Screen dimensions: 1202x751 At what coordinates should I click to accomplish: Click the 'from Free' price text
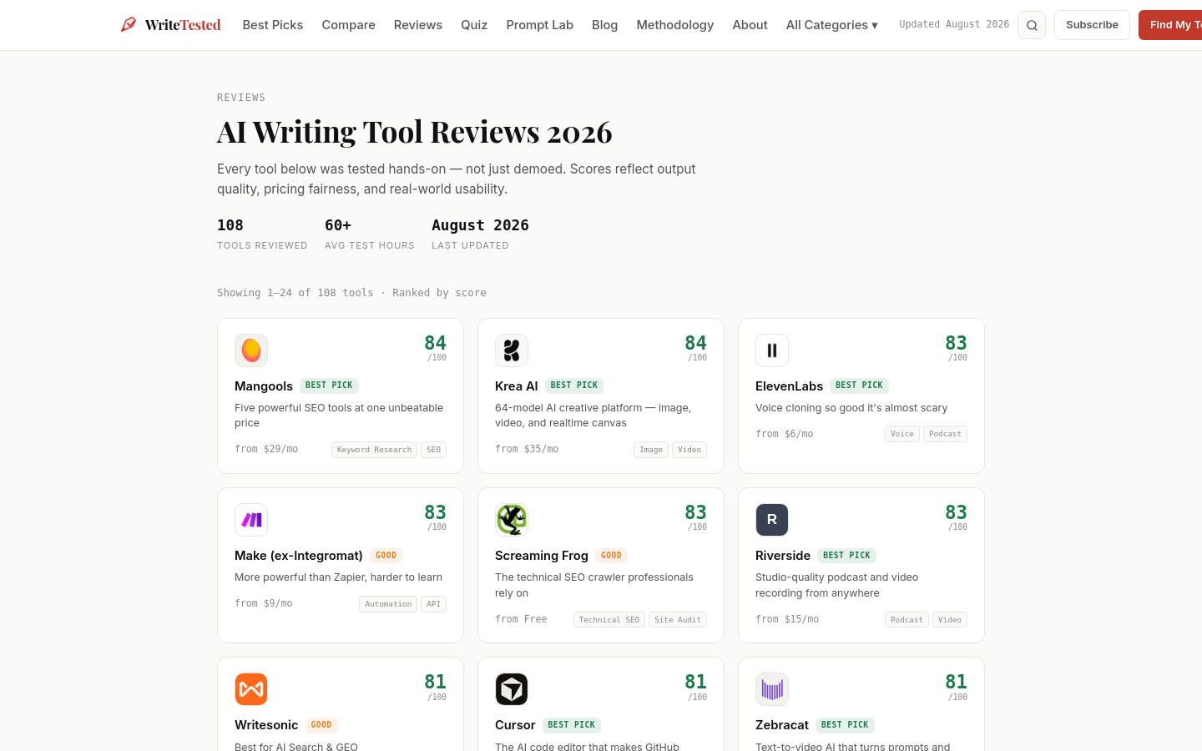521,619
